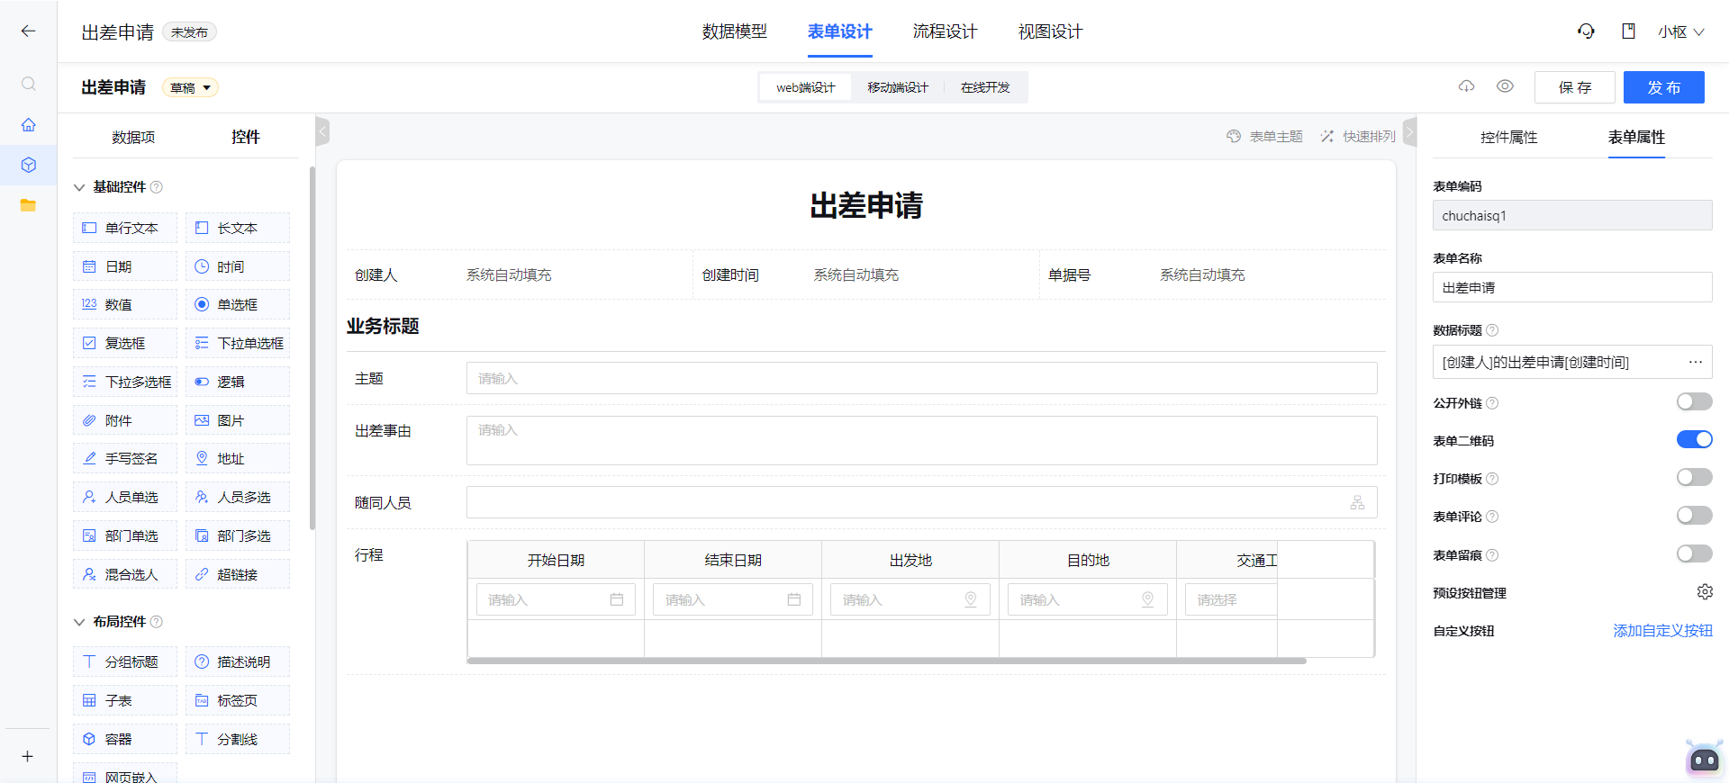Click the 保存 button

pos(1575,87)
